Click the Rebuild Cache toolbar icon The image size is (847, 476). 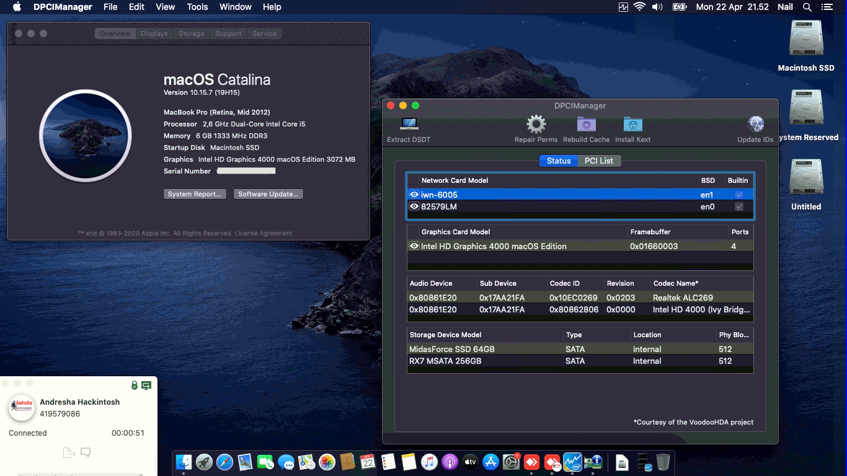[x=586, y=124]
